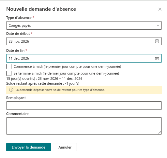Open the end date calendar picker icon
The height and width of the screenshot is (158, 167).
(157, 58)
